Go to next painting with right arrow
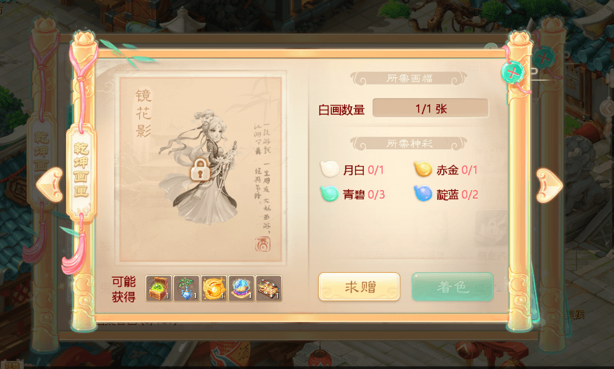614x369 pixels. [549, 186]
